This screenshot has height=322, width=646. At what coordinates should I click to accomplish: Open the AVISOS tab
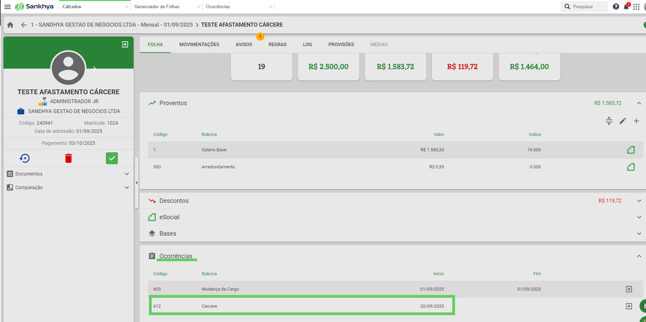pyautogui.click(x=244, y=44)
